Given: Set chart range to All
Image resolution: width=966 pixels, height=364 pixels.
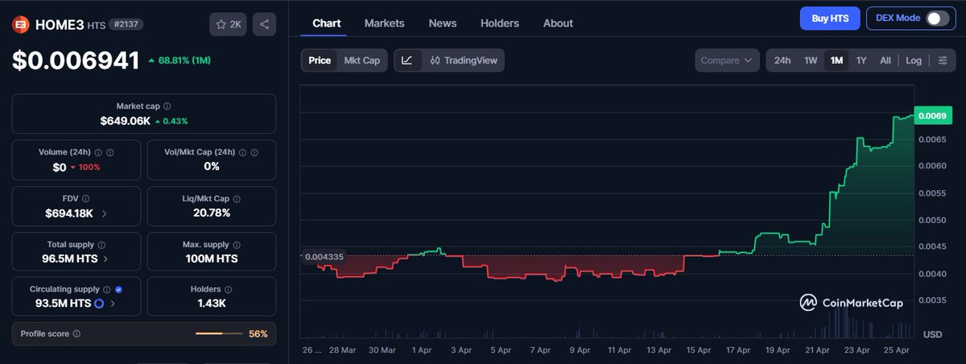Looking at the screenshot, I should (x=885, y=60).
